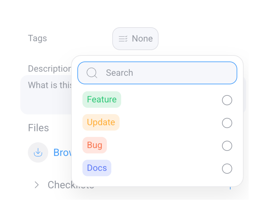269x220 pixels.
Task: Click the Bug tag's red color background
Action: click(x=95, y=145)
